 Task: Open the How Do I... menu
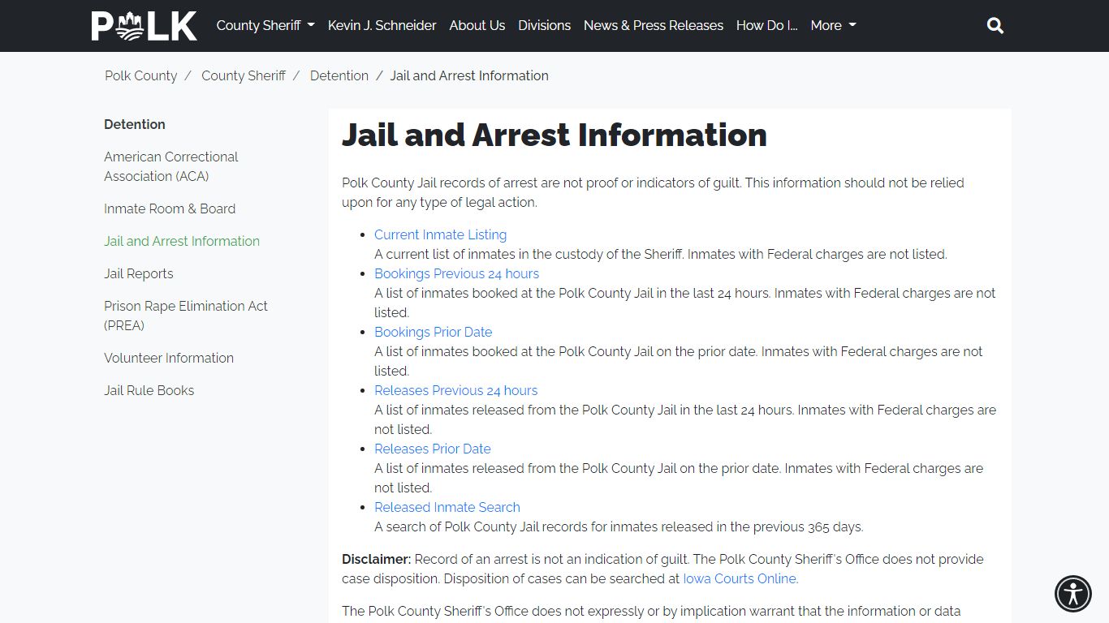[x=767, y=25]
